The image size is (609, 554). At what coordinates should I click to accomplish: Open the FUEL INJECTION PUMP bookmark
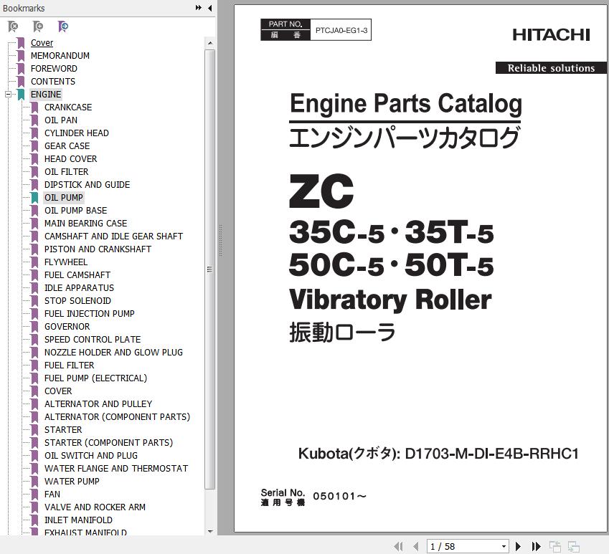pyautogui.click(x=90, y=313)
